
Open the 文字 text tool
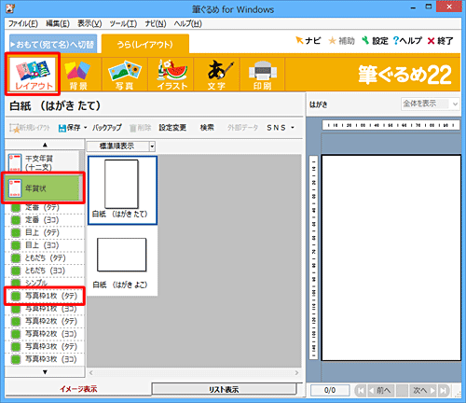coord(216,75)
